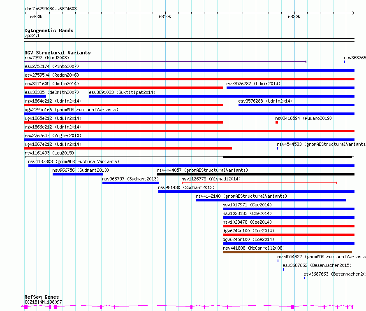Open the nsv1023478 (Coe2014) label
This screenshot has width=366, height=311.
pos(247,222)
